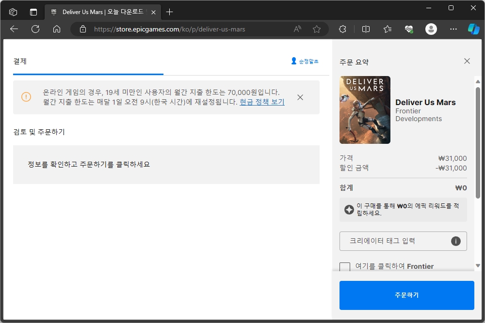The image size is (485, 323).
Task: Click the ₩0 total amount
Action: [x=461, y=188]
